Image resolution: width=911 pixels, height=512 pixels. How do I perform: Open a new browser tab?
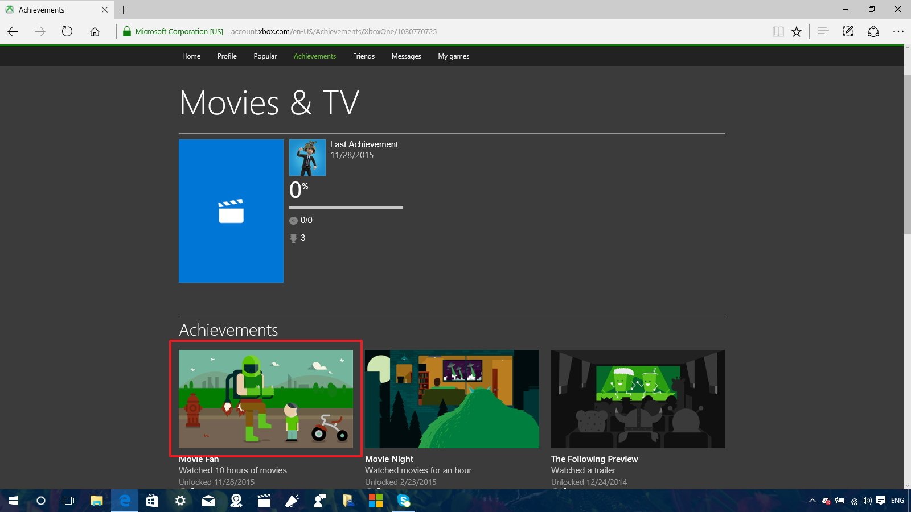pyautogui.click(x=123, y=10)
